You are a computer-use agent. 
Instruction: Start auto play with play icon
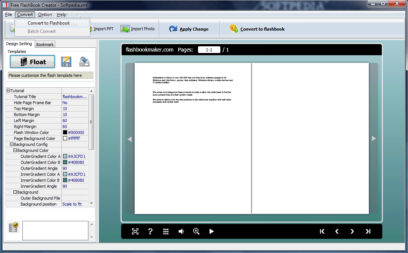pos(211,231)
